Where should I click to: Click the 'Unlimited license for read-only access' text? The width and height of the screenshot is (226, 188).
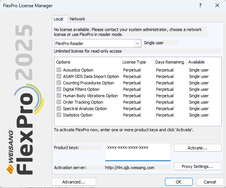pos(88,51)
